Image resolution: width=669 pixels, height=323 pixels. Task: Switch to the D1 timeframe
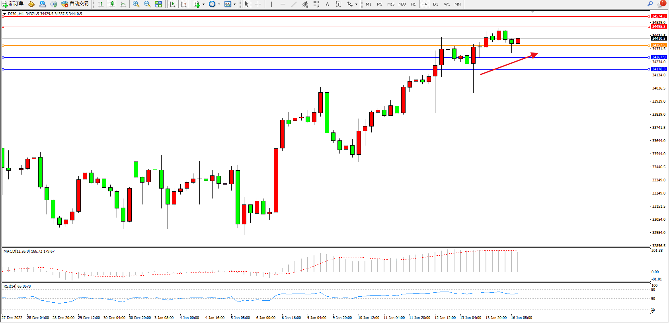pos(435,4)
